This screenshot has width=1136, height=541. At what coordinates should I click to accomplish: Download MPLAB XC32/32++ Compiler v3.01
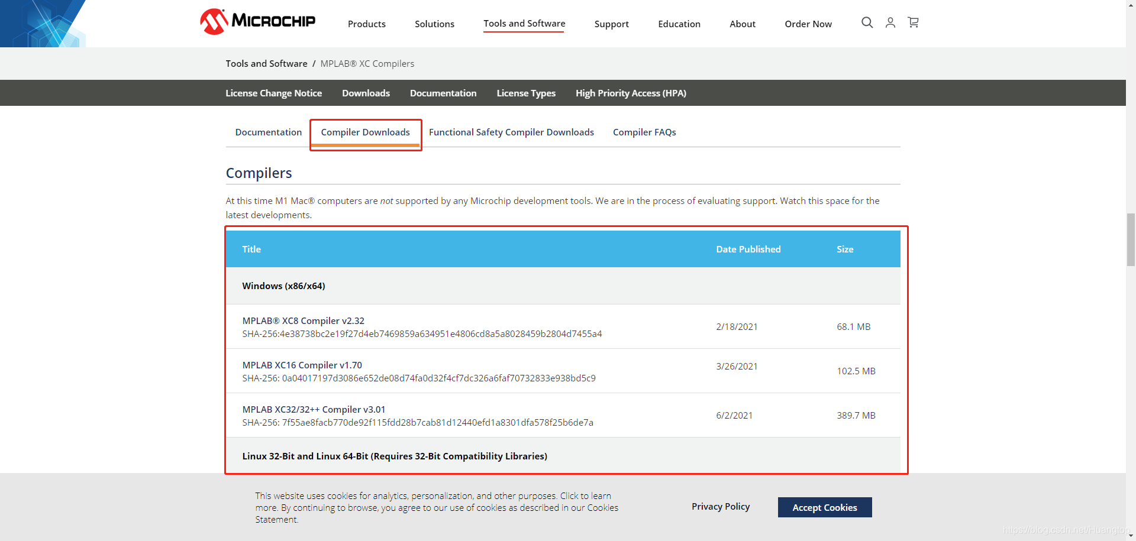click(x=314, y=409)
